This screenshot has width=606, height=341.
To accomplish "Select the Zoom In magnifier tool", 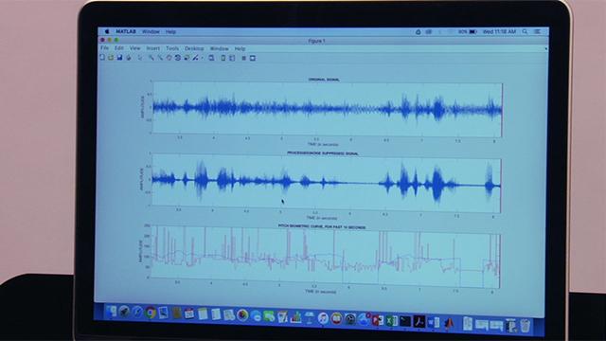I will (x=151, y=58).
